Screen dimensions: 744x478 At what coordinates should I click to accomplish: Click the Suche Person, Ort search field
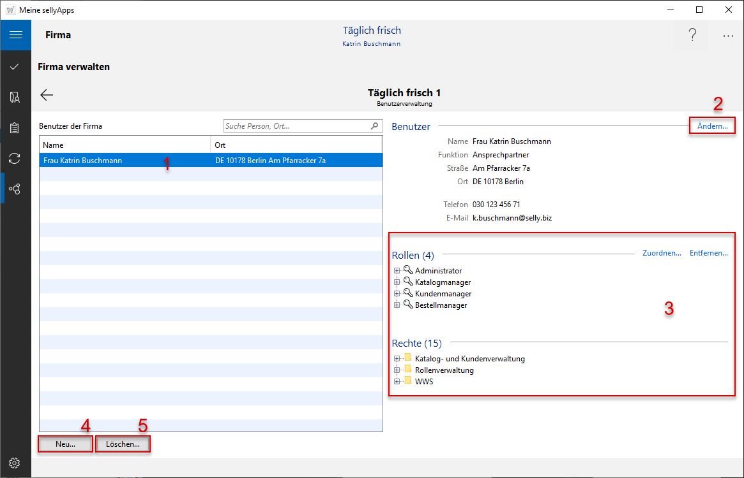pyautogui.click(x=296, y=126)
